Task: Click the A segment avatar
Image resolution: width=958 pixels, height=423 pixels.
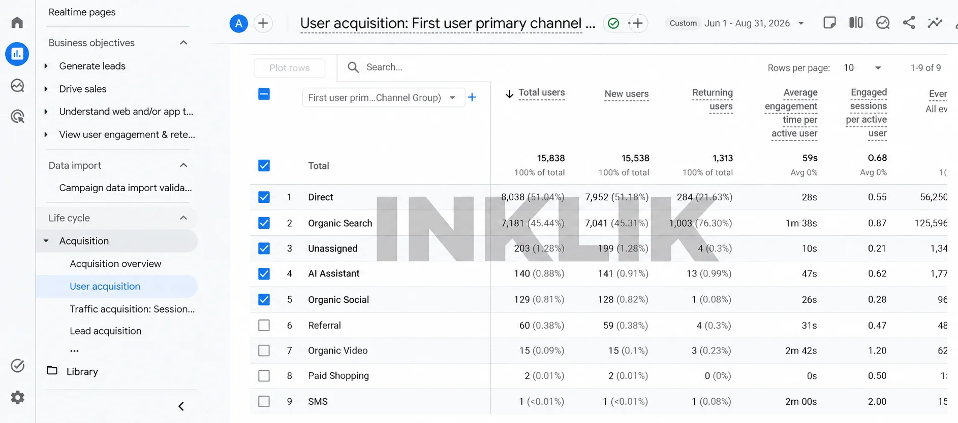Action: [238, 23]
